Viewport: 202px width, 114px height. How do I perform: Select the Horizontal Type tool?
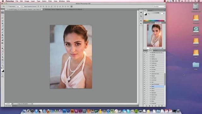pyautogui.click(x=3, y=54)
